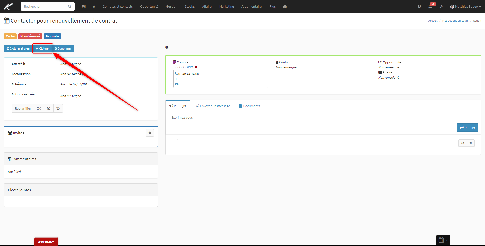Click the Contact Non renseigné value

pos(286,67)
